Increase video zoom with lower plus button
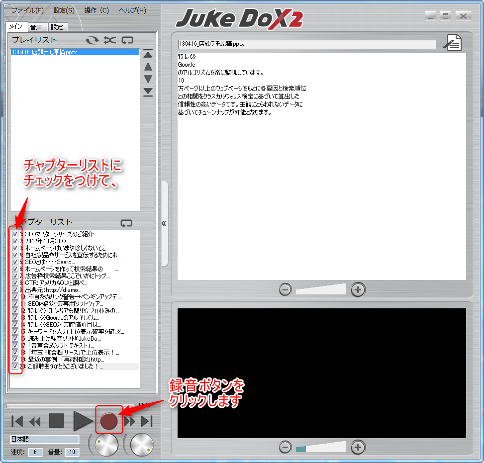Screen dimensions: 484x463 tap(358, 447)
